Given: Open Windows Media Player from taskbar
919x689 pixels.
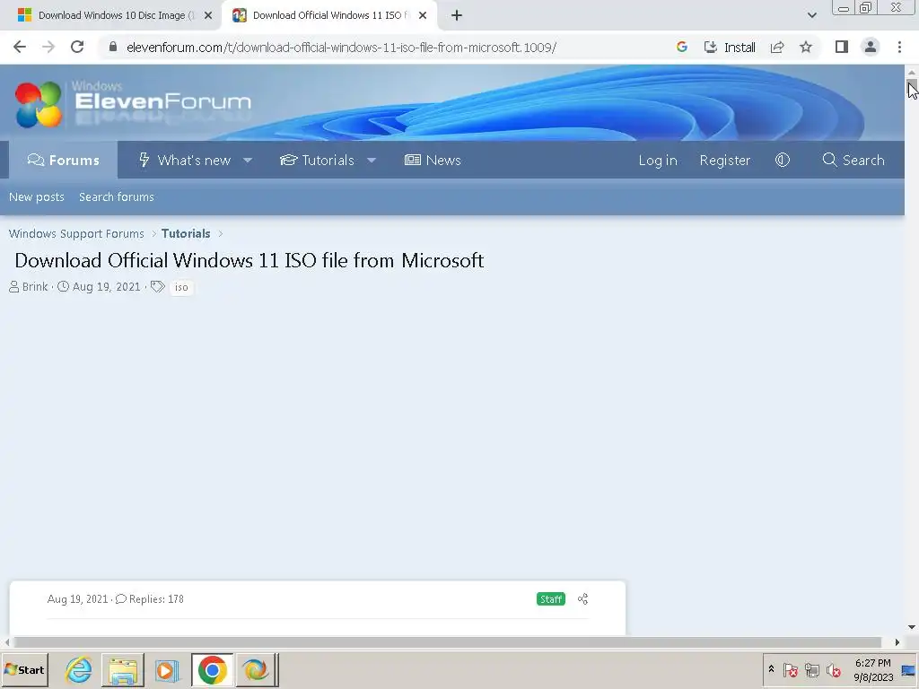Looking at the screenshot, I should 167,669.
